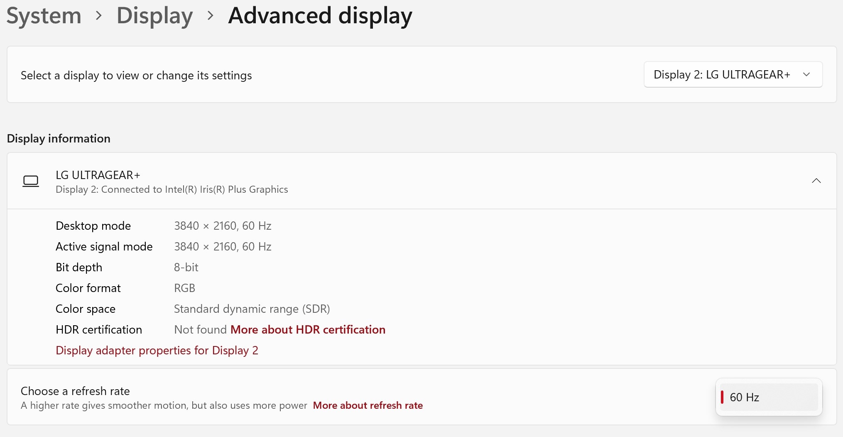Click the Connected to Intel Iris Plus subtitle
This screenshot has width=843, height=437.
[x=172, y=189]
